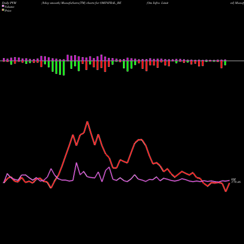Click the longest green bar in the histogram
The image size is (244, 244).
pos(64,68)
